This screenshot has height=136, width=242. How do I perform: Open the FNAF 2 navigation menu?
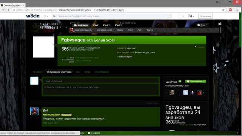tap(107, 25)
